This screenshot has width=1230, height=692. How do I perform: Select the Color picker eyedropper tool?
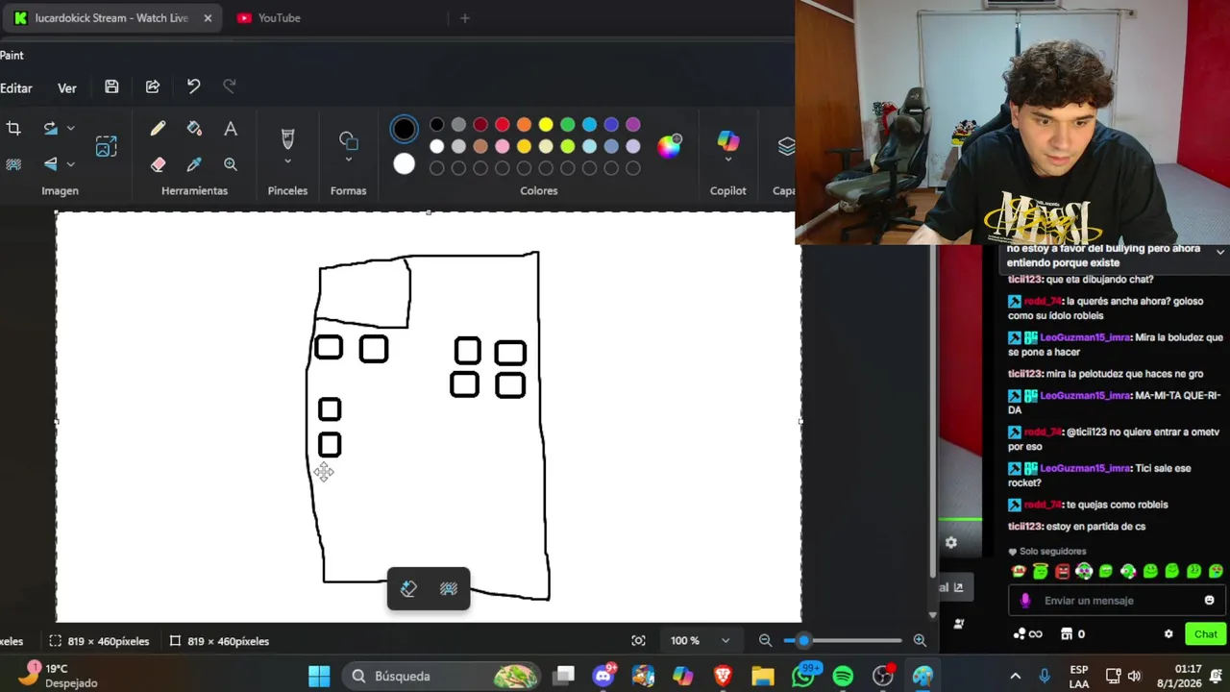click(x=194, y=164)
